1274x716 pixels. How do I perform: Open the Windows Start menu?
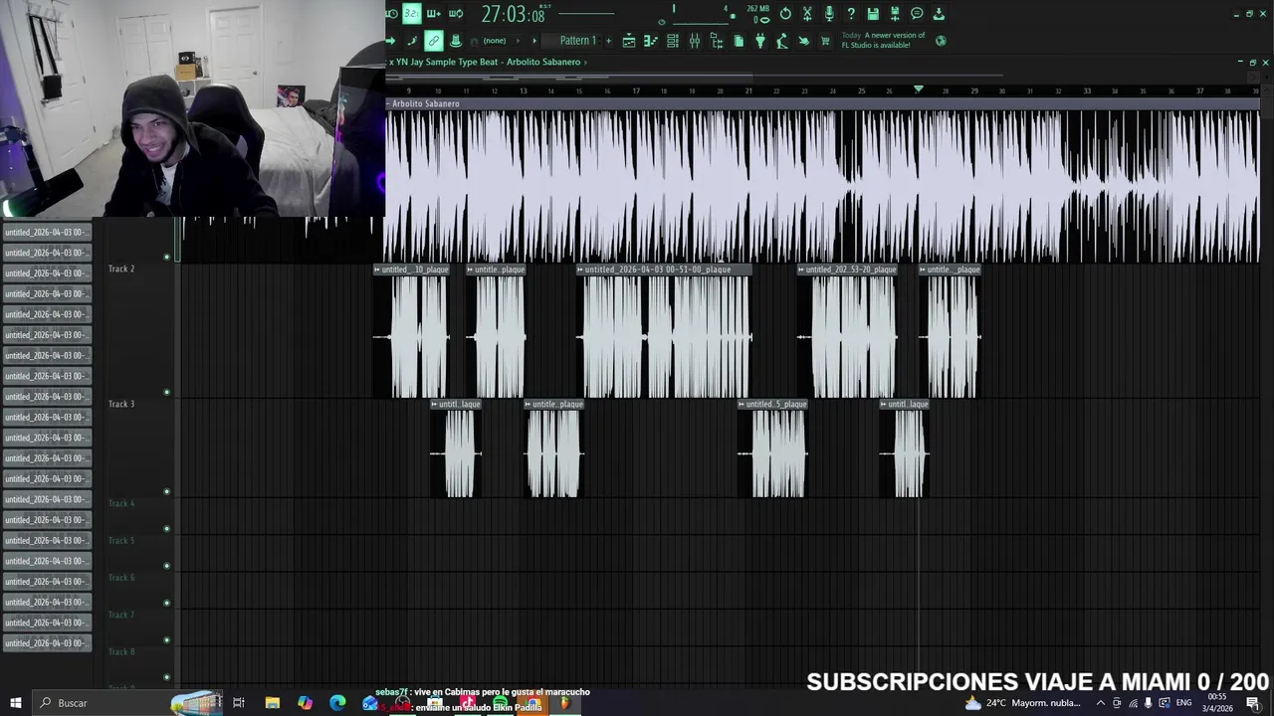tap(15, 703)
